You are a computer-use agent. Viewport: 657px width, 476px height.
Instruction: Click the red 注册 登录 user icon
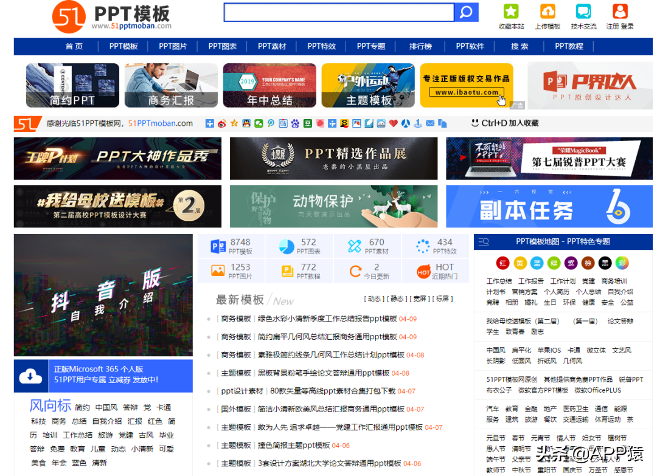point(620,12)
